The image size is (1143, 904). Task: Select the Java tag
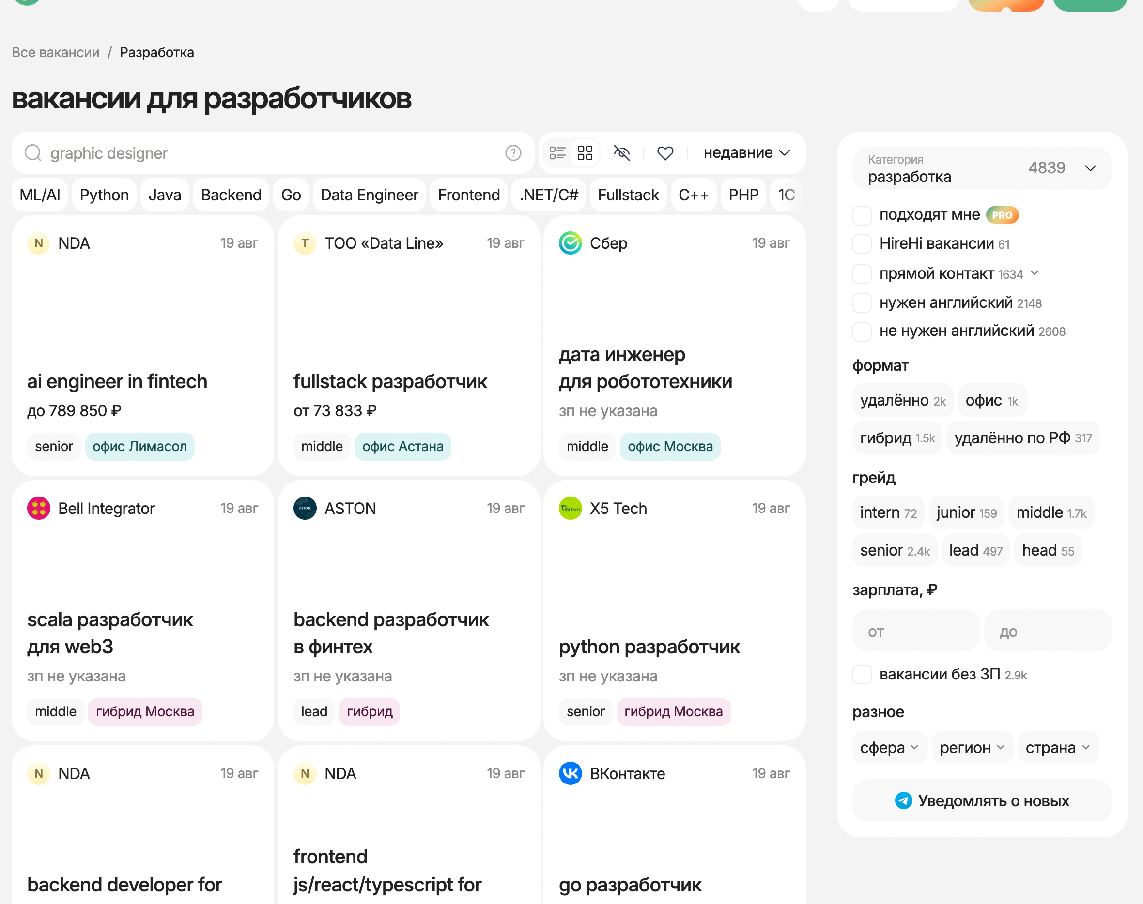coord(164,195)
